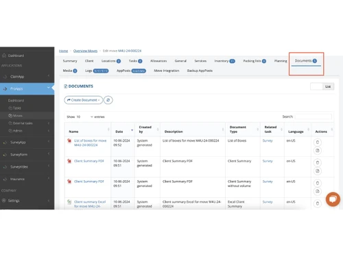Click the Surveyform logo icon in sidebar
The height and width of the screenshot is (257, 343).
(x=5, y=155)
